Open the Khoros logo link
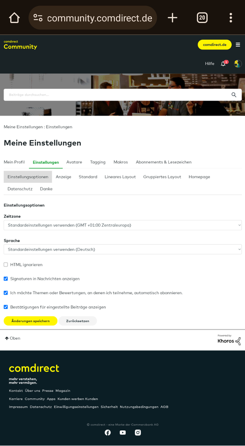The height and width of the screenshot is (446, 245). pyautogui.click(x=229, y=340)
